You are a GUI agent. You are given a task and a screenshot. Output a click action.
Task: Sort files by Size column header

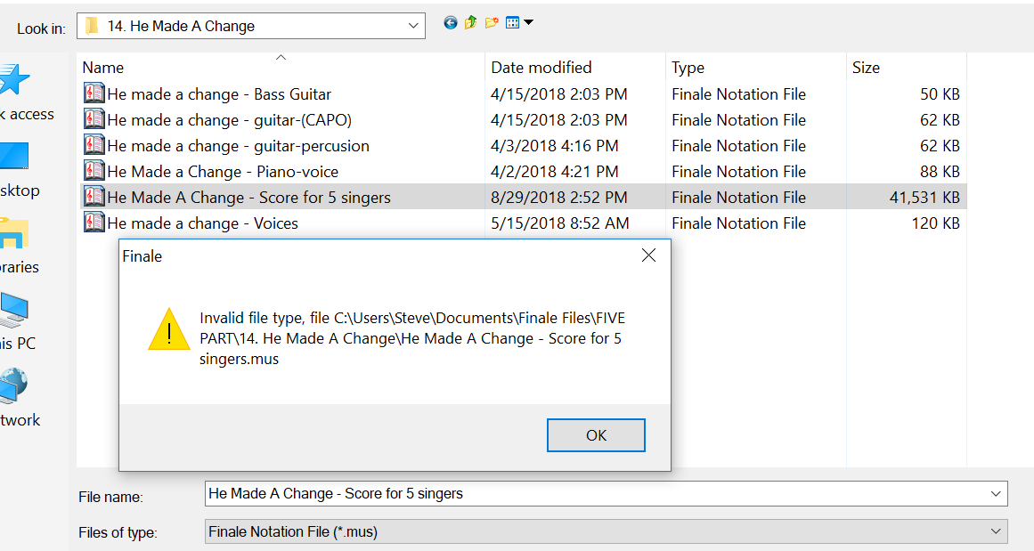pos(866,68)
